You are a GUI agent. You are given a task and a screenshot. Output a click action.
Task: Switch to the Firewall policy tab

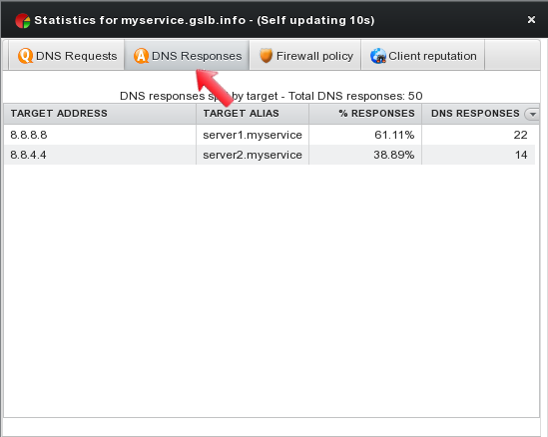305,56
